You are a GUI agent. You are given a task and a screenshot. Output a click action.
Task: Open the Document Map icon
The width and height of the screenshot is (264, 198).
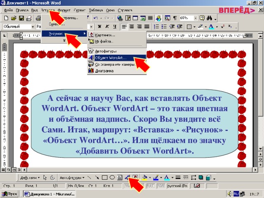167,18
